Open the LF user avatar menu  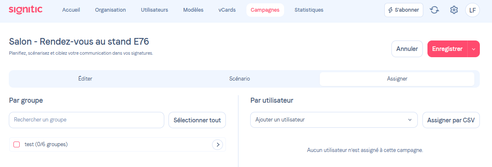[472, 10]
